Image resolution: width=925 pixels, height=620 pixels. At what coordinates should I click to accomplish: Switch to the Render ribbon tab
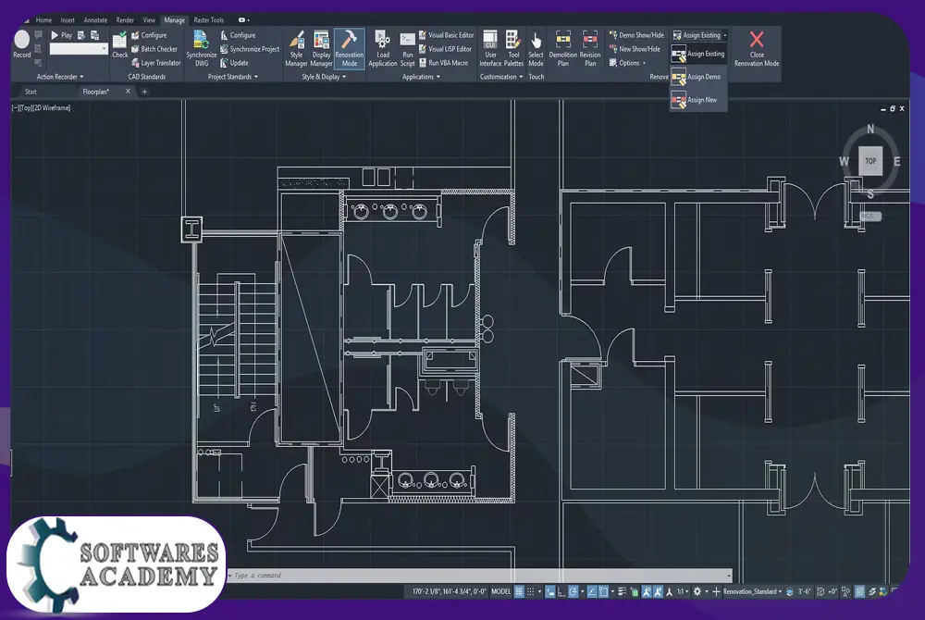tap(125, 20)
